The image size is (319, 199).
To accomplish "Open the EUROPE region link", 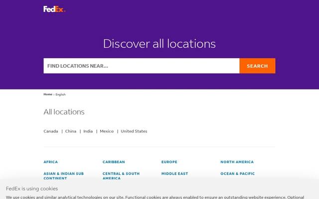I will 169,162.
